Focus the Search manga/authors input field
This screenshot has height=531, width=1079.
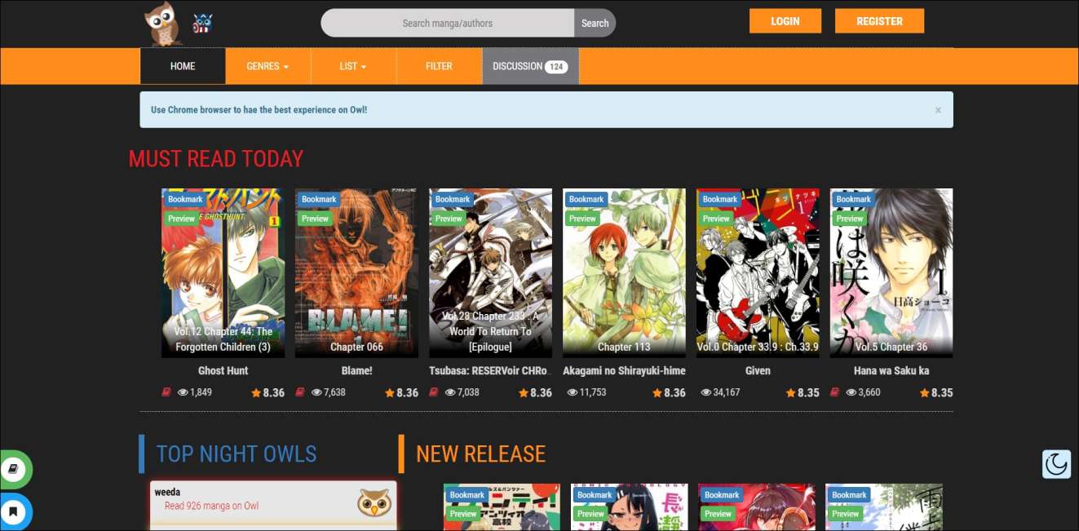(448, 23)
